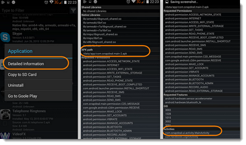
Task: Tap the USB icon in left status bar
Action: (x=3, y=2)
